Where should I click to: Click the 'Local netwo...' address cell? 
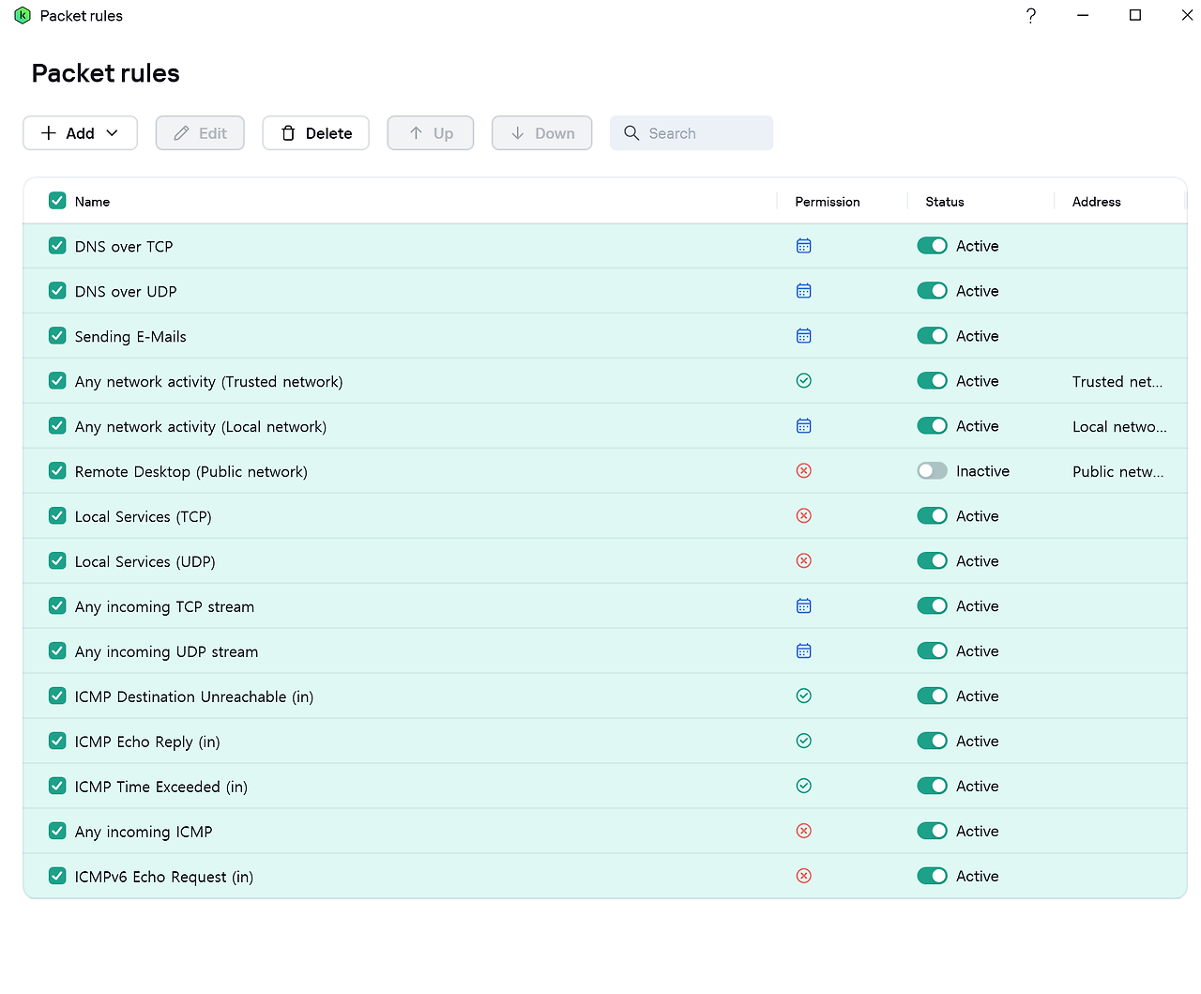tap(1119, 426)
